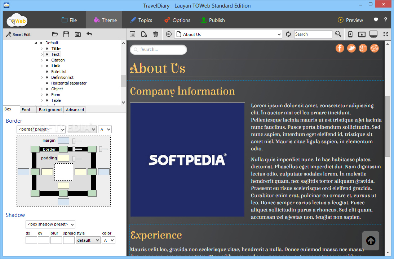Click the page Search box in preview
This screenshot has height=259, width=394.
click(x=159, y=49)
